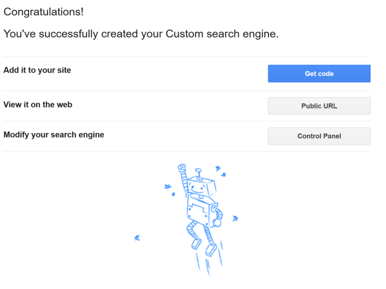This screenshot has height=289, width=386.
Task: Click the Congratulations! heading
Action: click(43, 12)
